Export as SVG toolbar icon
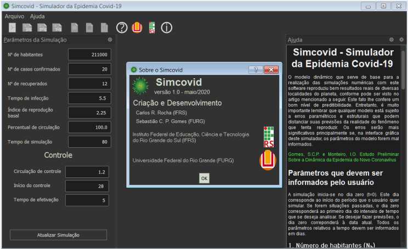This screenshot has height=249, width=408. (x=57, y=27)
